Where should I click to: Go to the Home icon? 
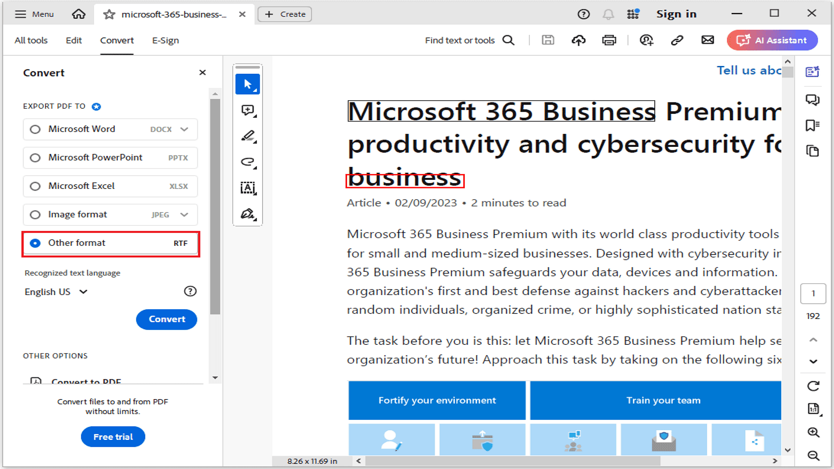[x=79, y=14]
